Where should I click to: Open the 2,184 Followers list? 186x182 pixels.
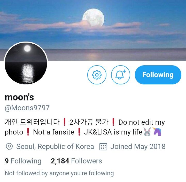click(76, 161)
